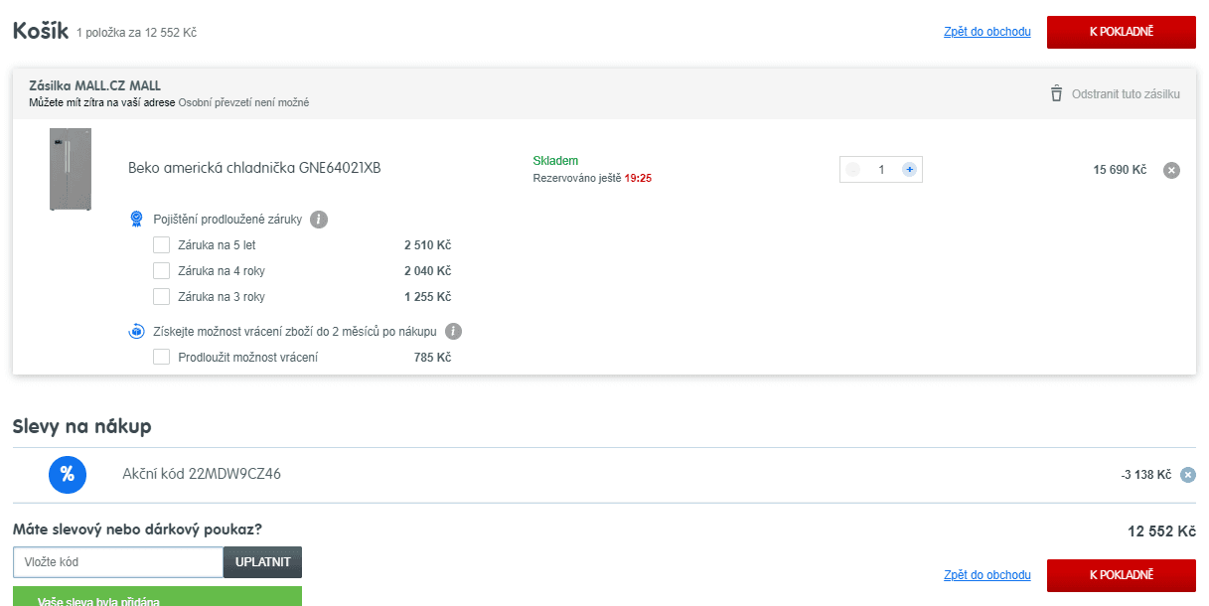Click the Vložte kód voucher input field
This screenshot has height=606, width=1209.
pos(118,562)
